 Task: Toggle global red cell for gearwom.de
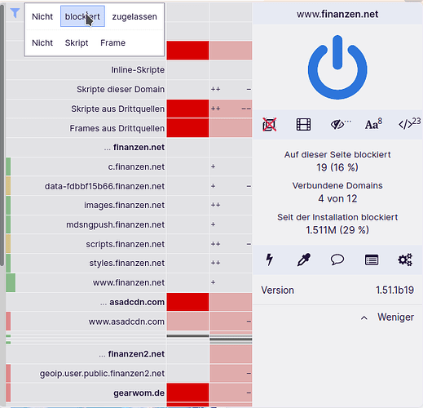[x=187, y=392]
